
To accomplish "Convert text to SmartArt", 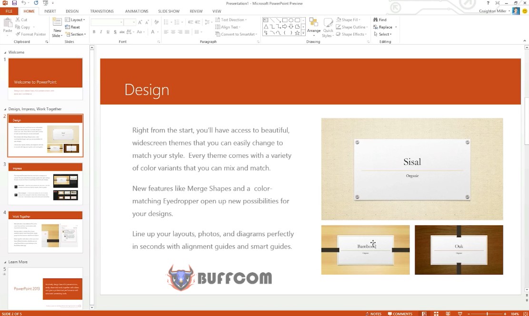I will pyautogui.click(x=236, y=34).
